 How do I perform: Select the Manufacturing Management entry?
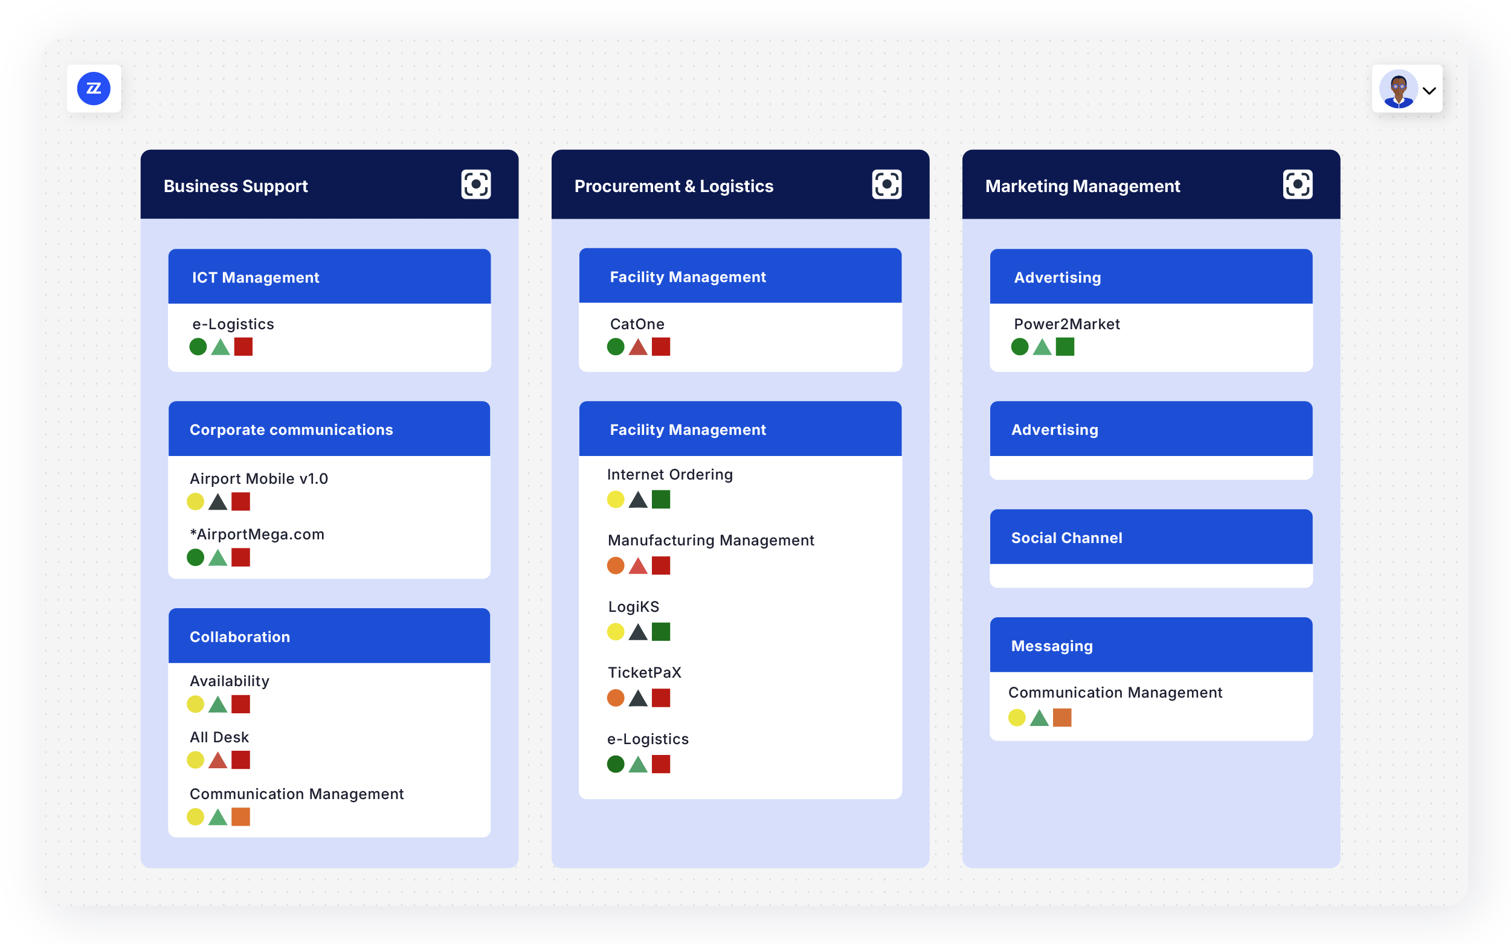click(710, 541)
